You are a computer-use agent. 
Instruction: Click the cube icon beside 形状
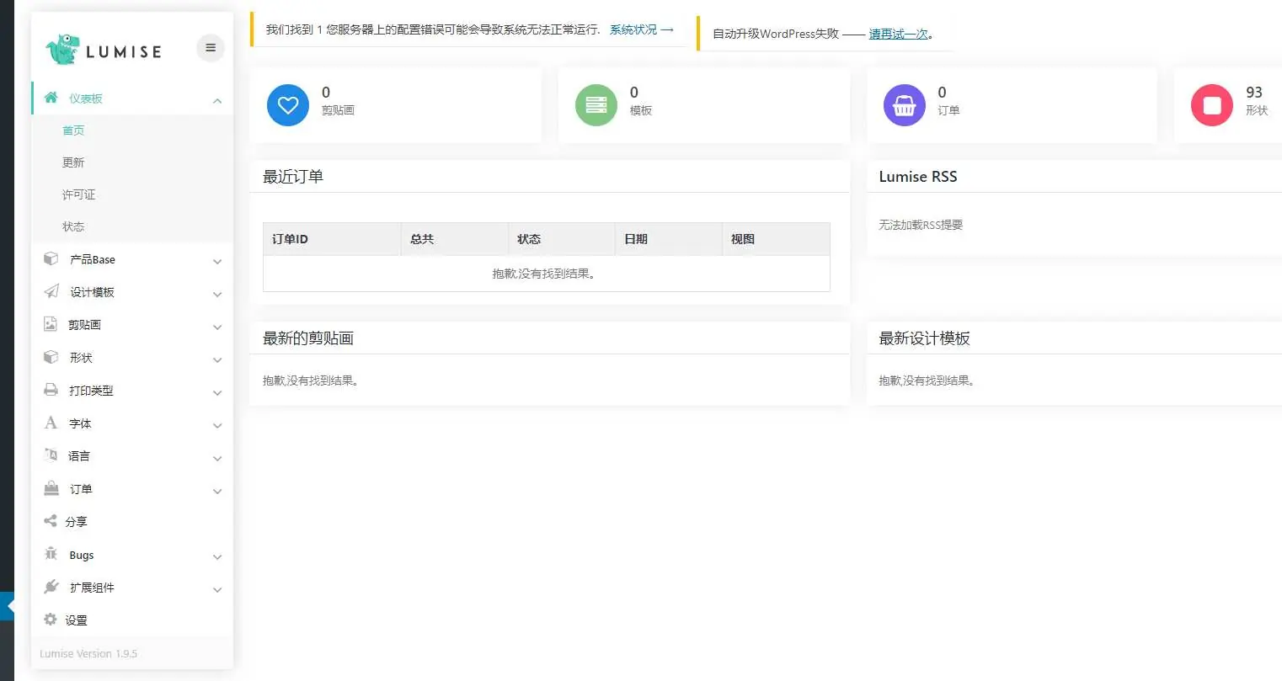51,357
